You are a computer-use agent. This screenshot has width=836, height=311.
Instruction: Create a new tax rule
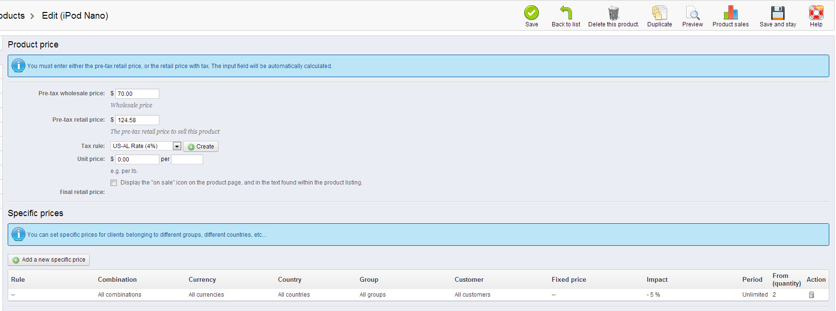[201, 147]
